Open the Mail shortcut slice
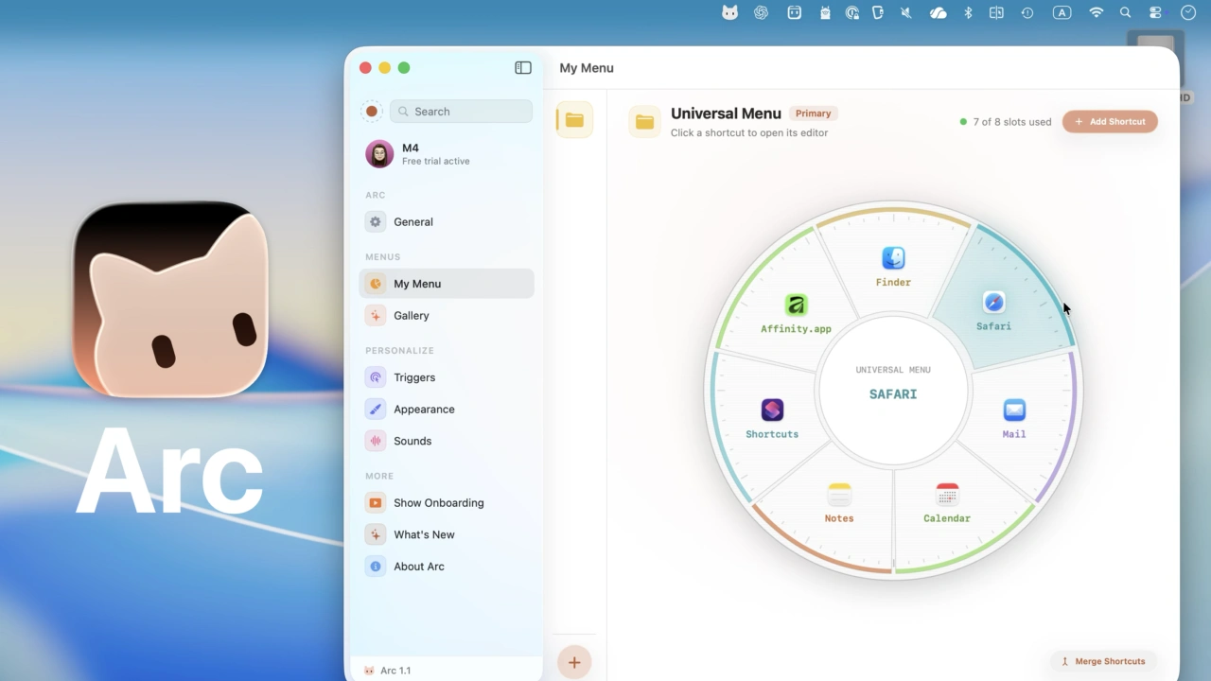Viewport: 1211px width, 681px height. (x=1014, y=418)
